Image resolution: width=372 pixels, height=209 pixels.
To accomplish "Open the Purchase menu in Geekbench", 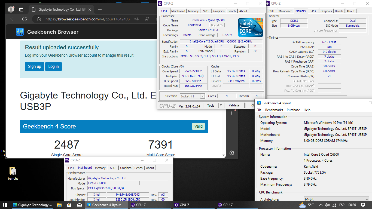I will [293, 110].
